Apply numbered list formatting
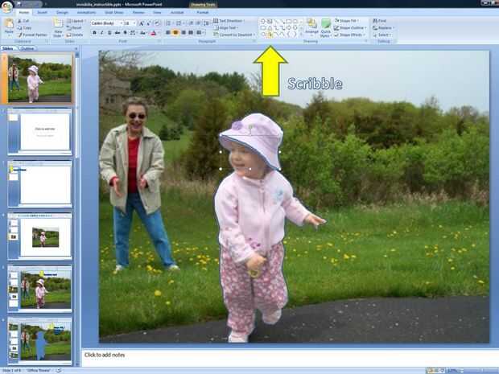The image size is (499, 374). pyautogui.click(x=179, y=23)
